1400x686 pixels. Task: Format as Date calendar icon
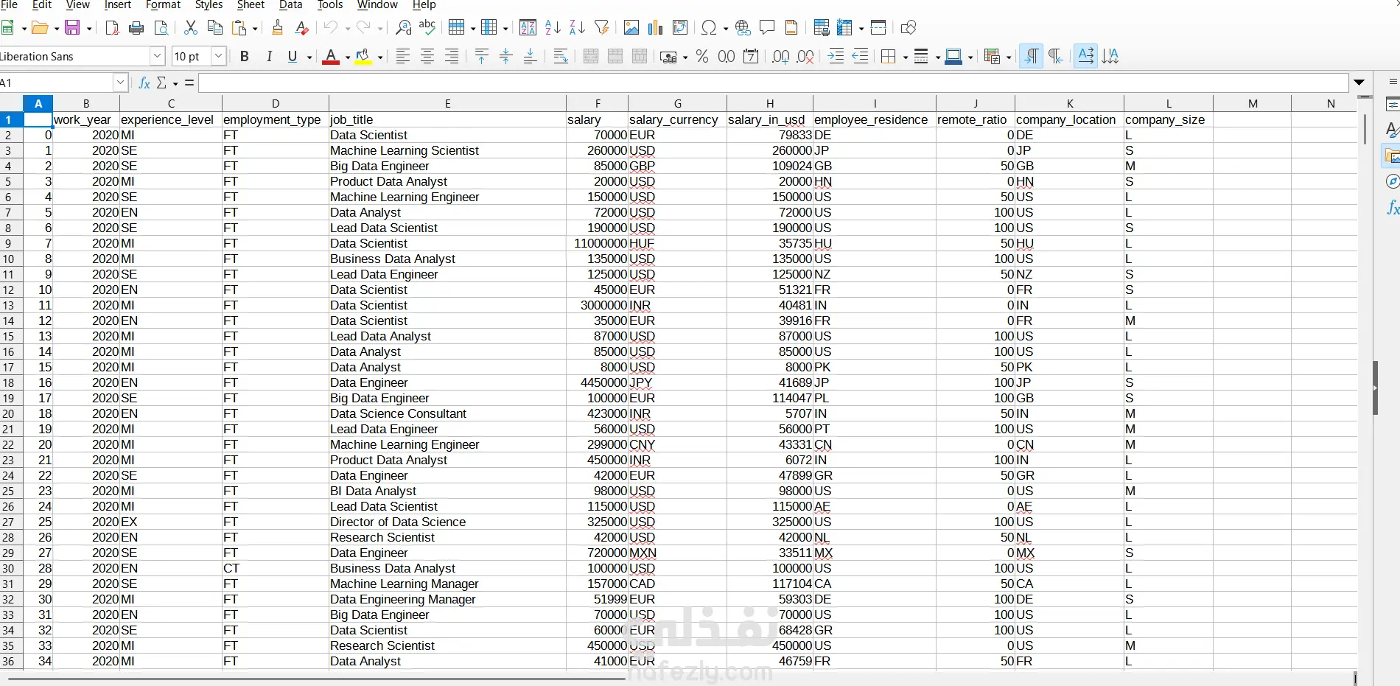[x=751, y=57]
